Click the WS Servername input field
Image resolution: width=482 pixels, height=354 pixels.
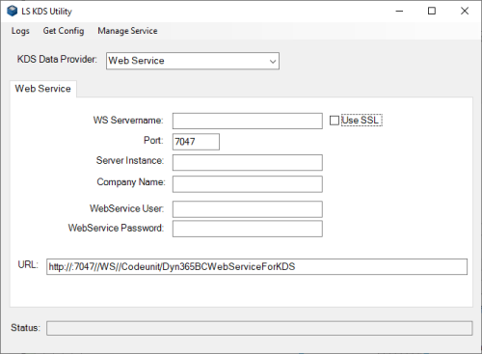pos(248,121)
